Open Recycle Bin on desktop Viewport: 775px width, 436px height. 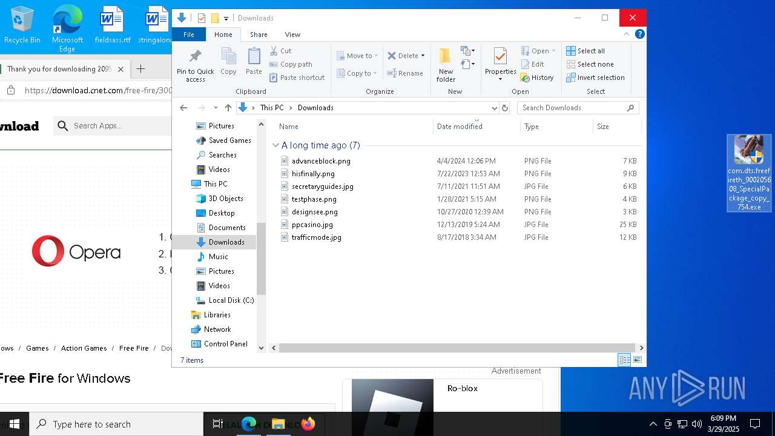tap(22, 25)
